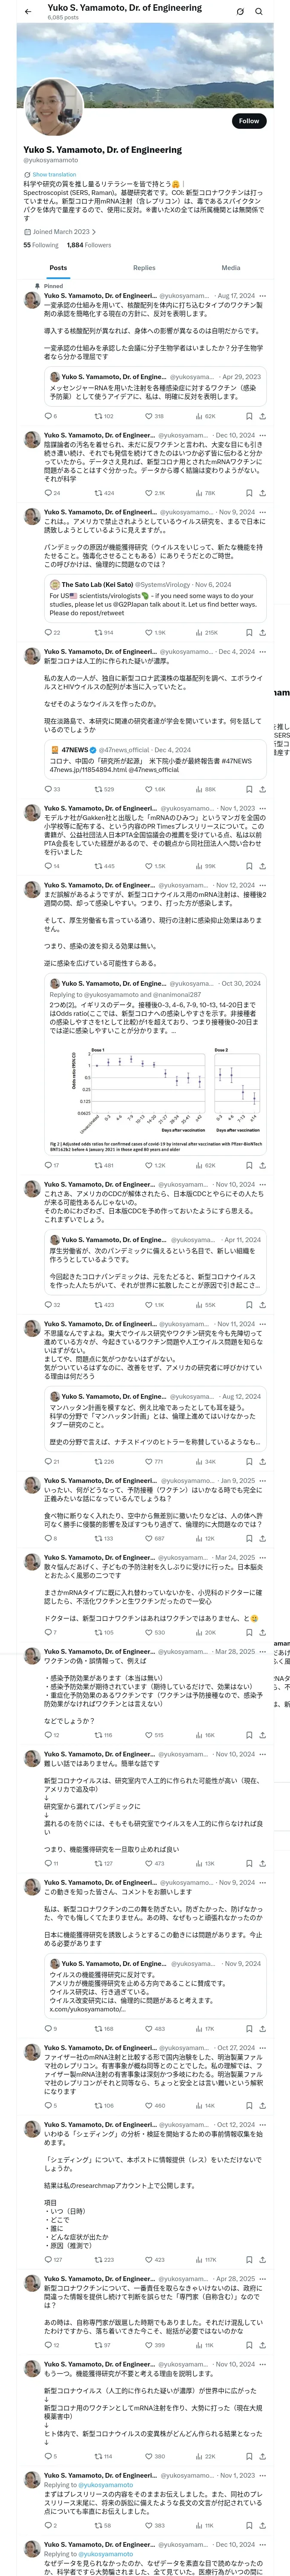
Task: Open the 1,884 Followers list
Action: [89, 245]
